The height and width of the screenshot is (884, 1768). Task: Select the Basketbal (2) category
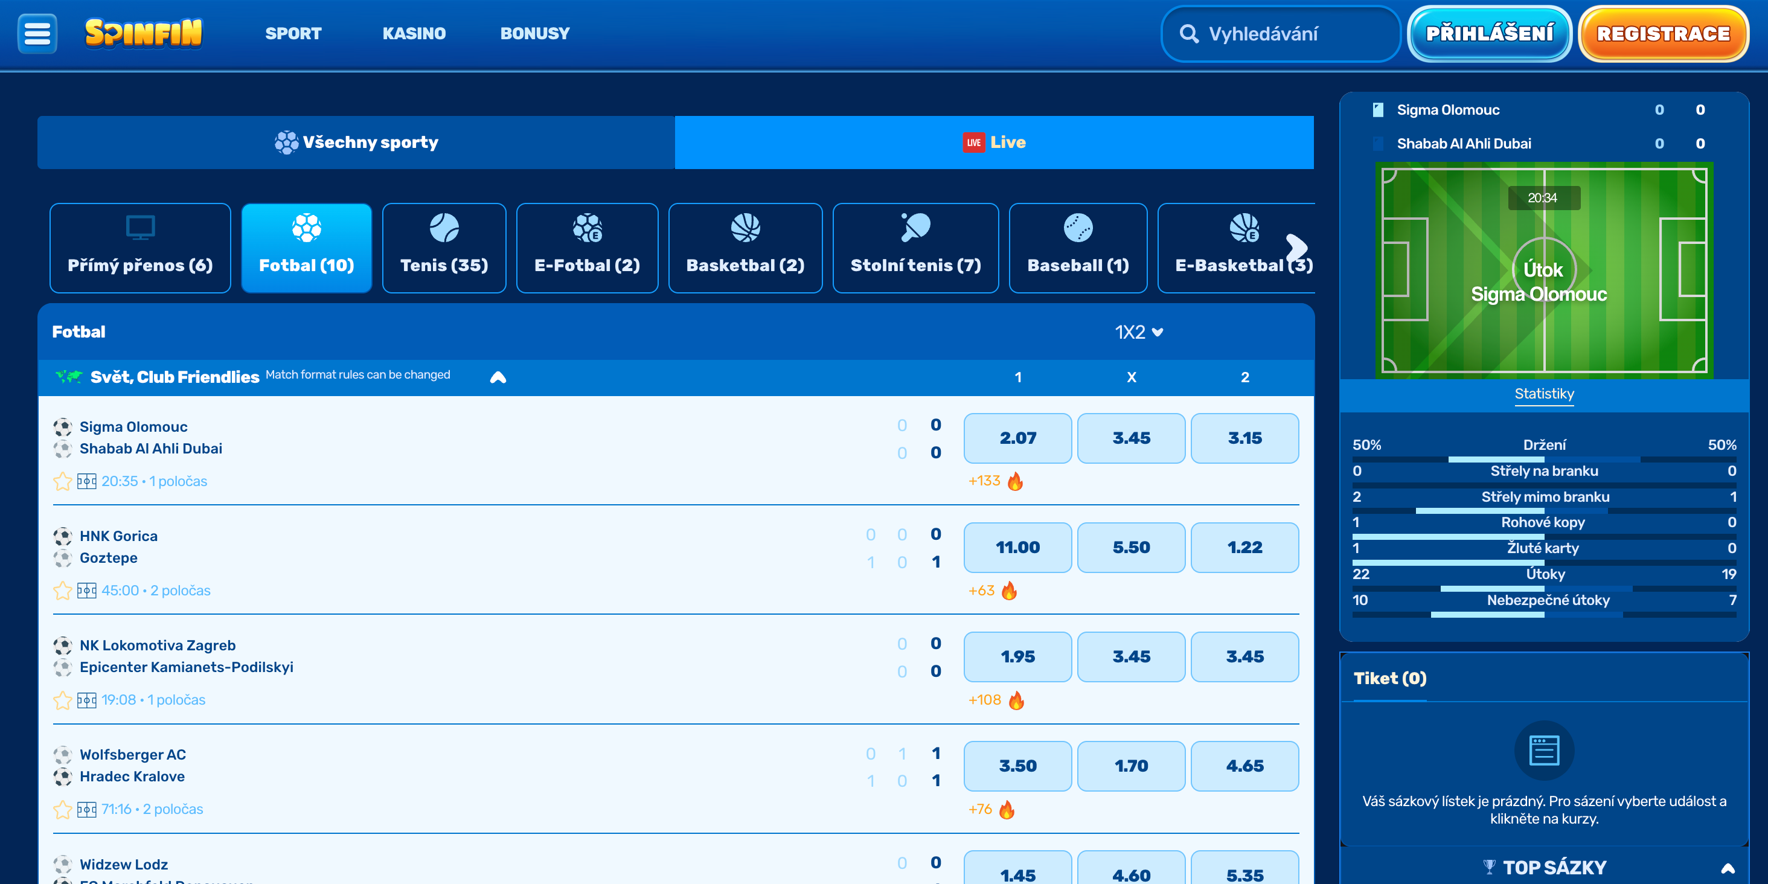coord(745,248)
